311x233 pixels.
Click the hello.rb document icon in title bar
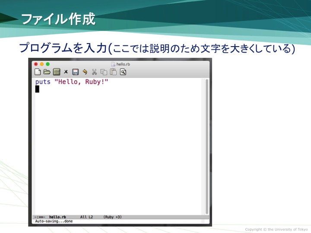[113, 64]
